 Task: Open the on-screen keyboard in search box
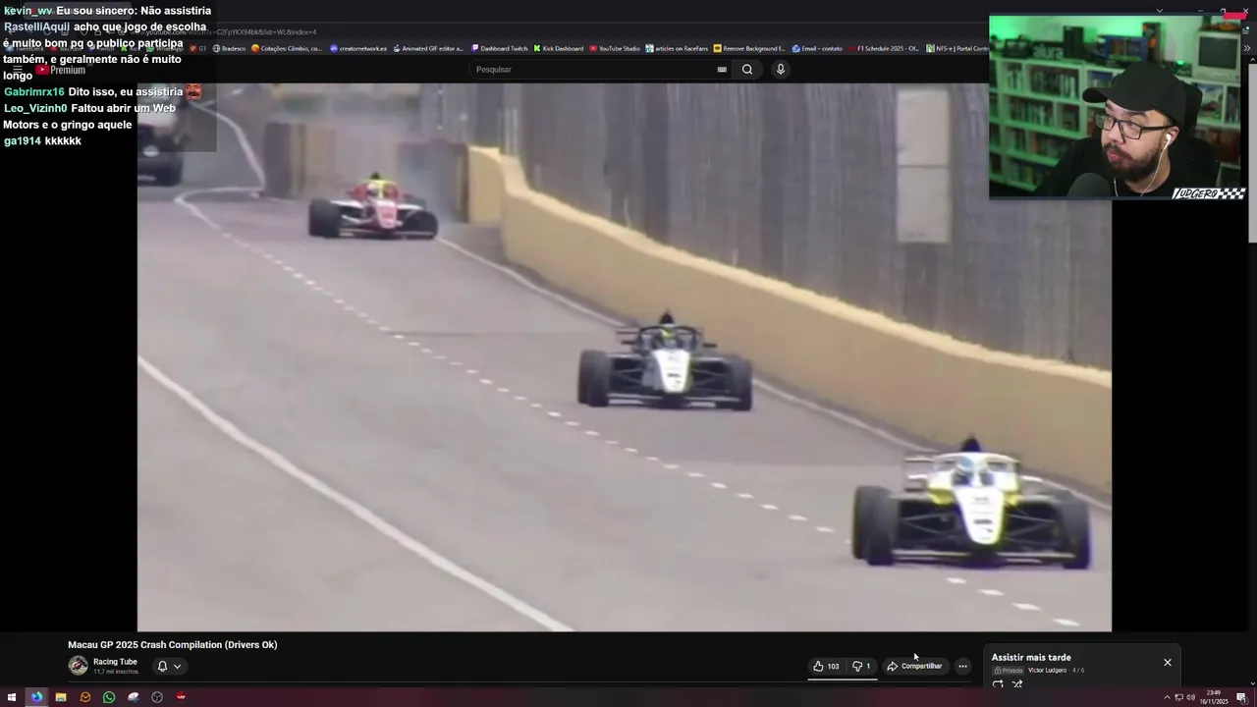722,70
